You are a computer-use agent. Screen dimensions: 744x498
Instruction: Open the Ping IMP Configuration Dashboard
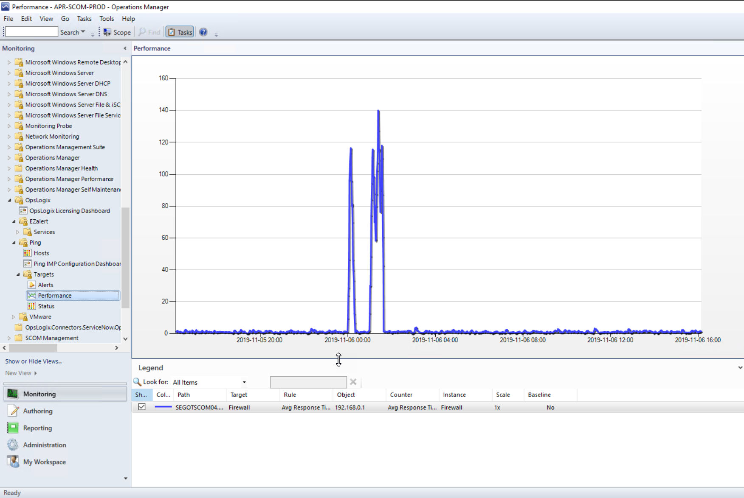click(77, 264)
